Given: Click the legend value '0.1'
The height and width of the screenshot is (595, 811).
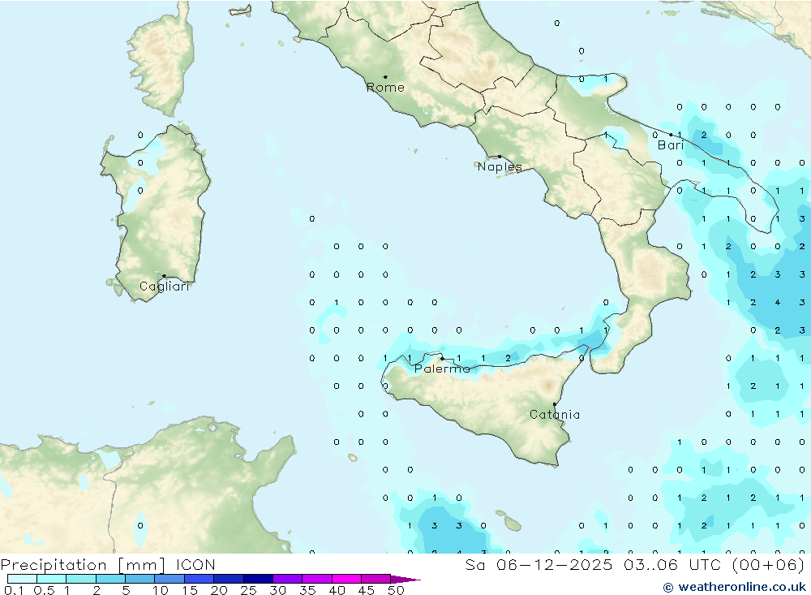Looking at the screenshot, I should (x=14, y=590).
